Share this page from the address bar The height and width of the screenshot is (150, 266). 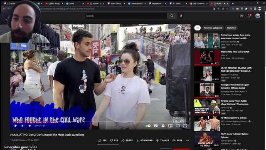pos(223,9)
